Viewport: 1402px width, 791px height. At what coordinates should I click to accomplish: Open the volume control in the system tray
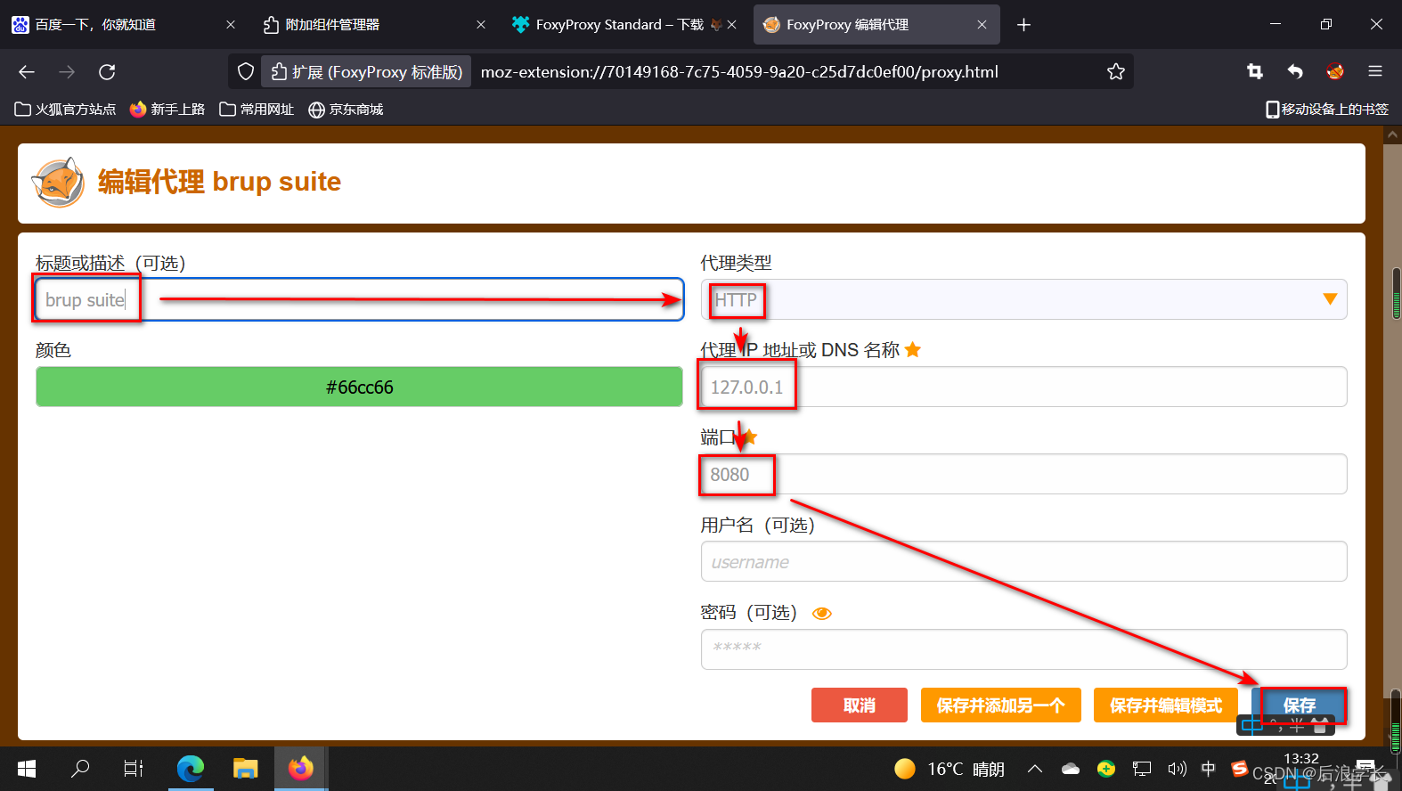[x=1177, y=769]
